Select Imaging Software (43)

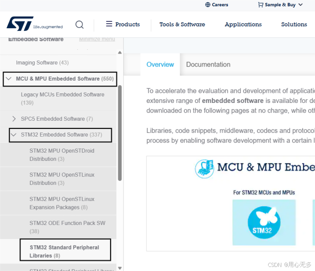[x=42, y=62]
